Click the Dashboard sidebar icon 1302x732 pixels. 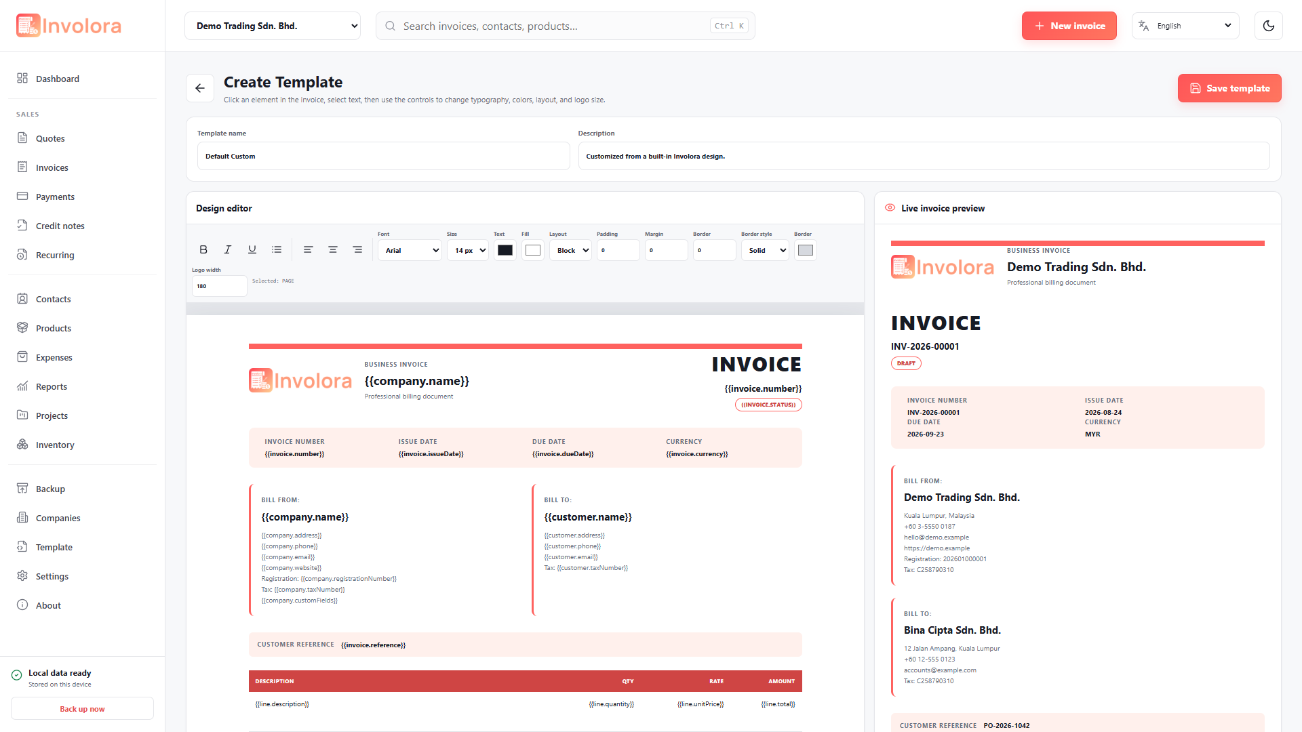click(22, 79)
